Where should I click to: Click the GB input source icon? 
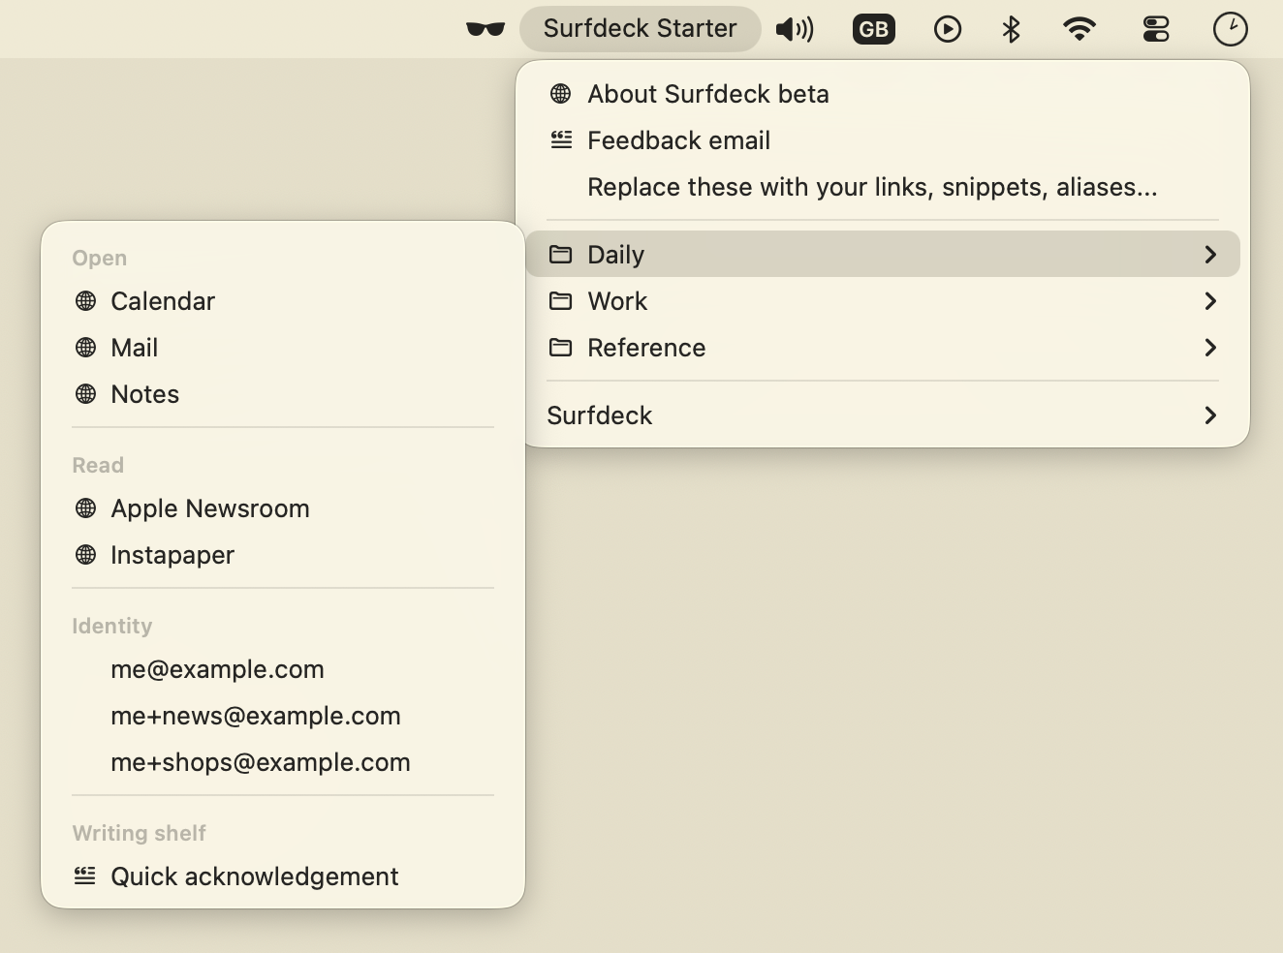click(873, 29)
